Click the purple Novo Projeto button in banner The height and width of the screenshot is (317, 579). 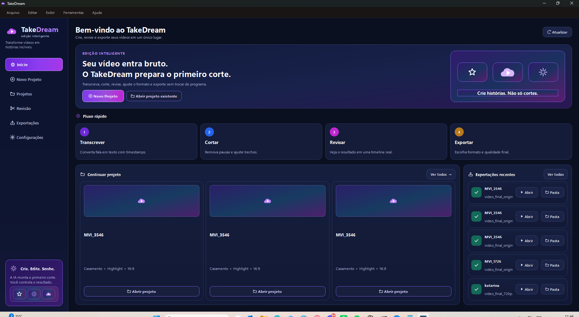(x=103, y=96)
